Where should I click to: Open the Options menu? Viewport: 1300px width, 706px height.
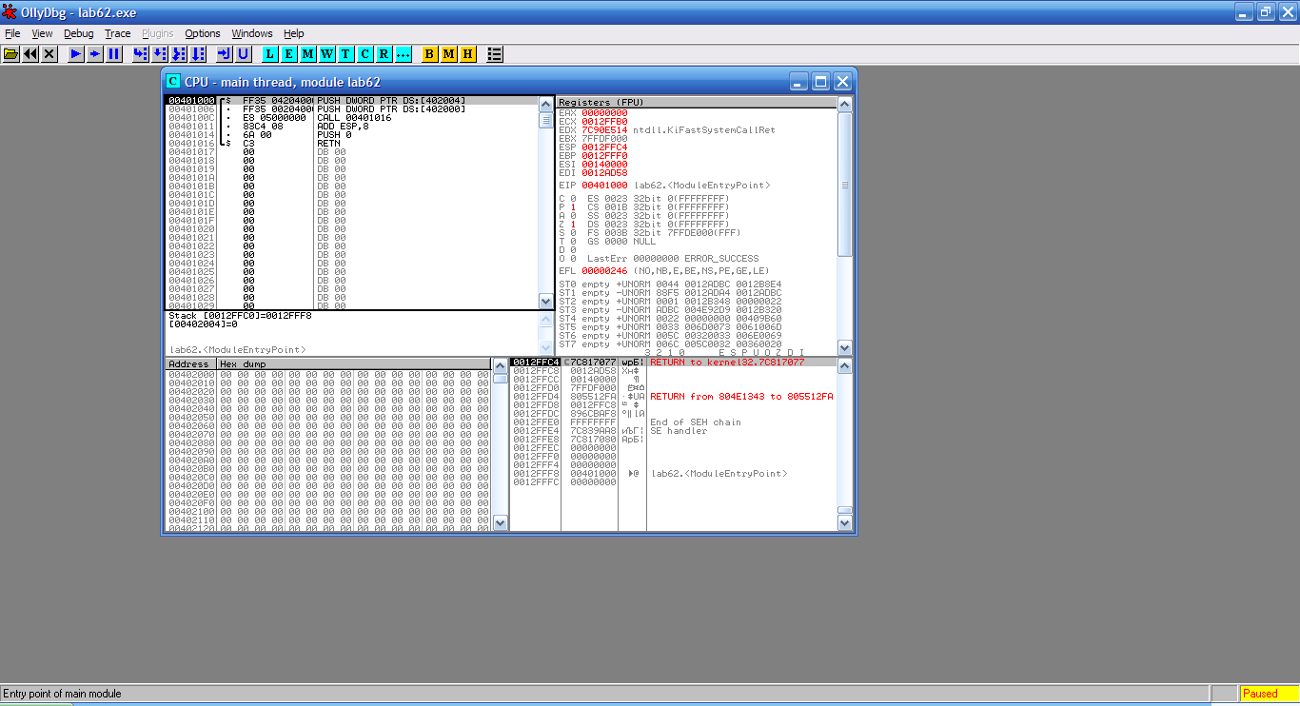(202, 33)
